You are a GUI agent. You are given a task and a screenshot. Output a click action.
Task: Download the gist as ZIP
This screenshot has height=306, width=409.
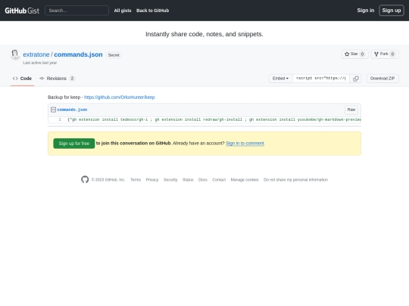pyautogui.click(x=382, y=79)
